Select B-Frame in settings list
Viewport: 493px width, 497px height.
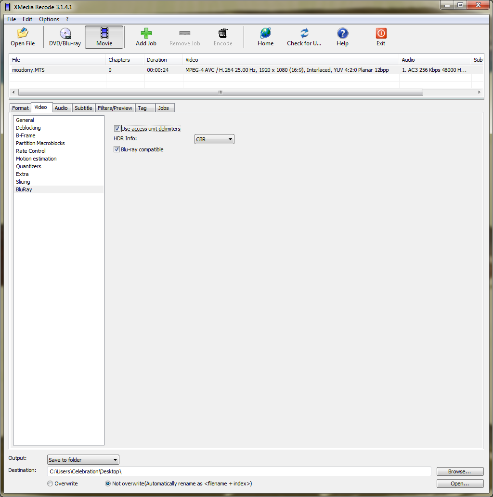click(59, 135)
